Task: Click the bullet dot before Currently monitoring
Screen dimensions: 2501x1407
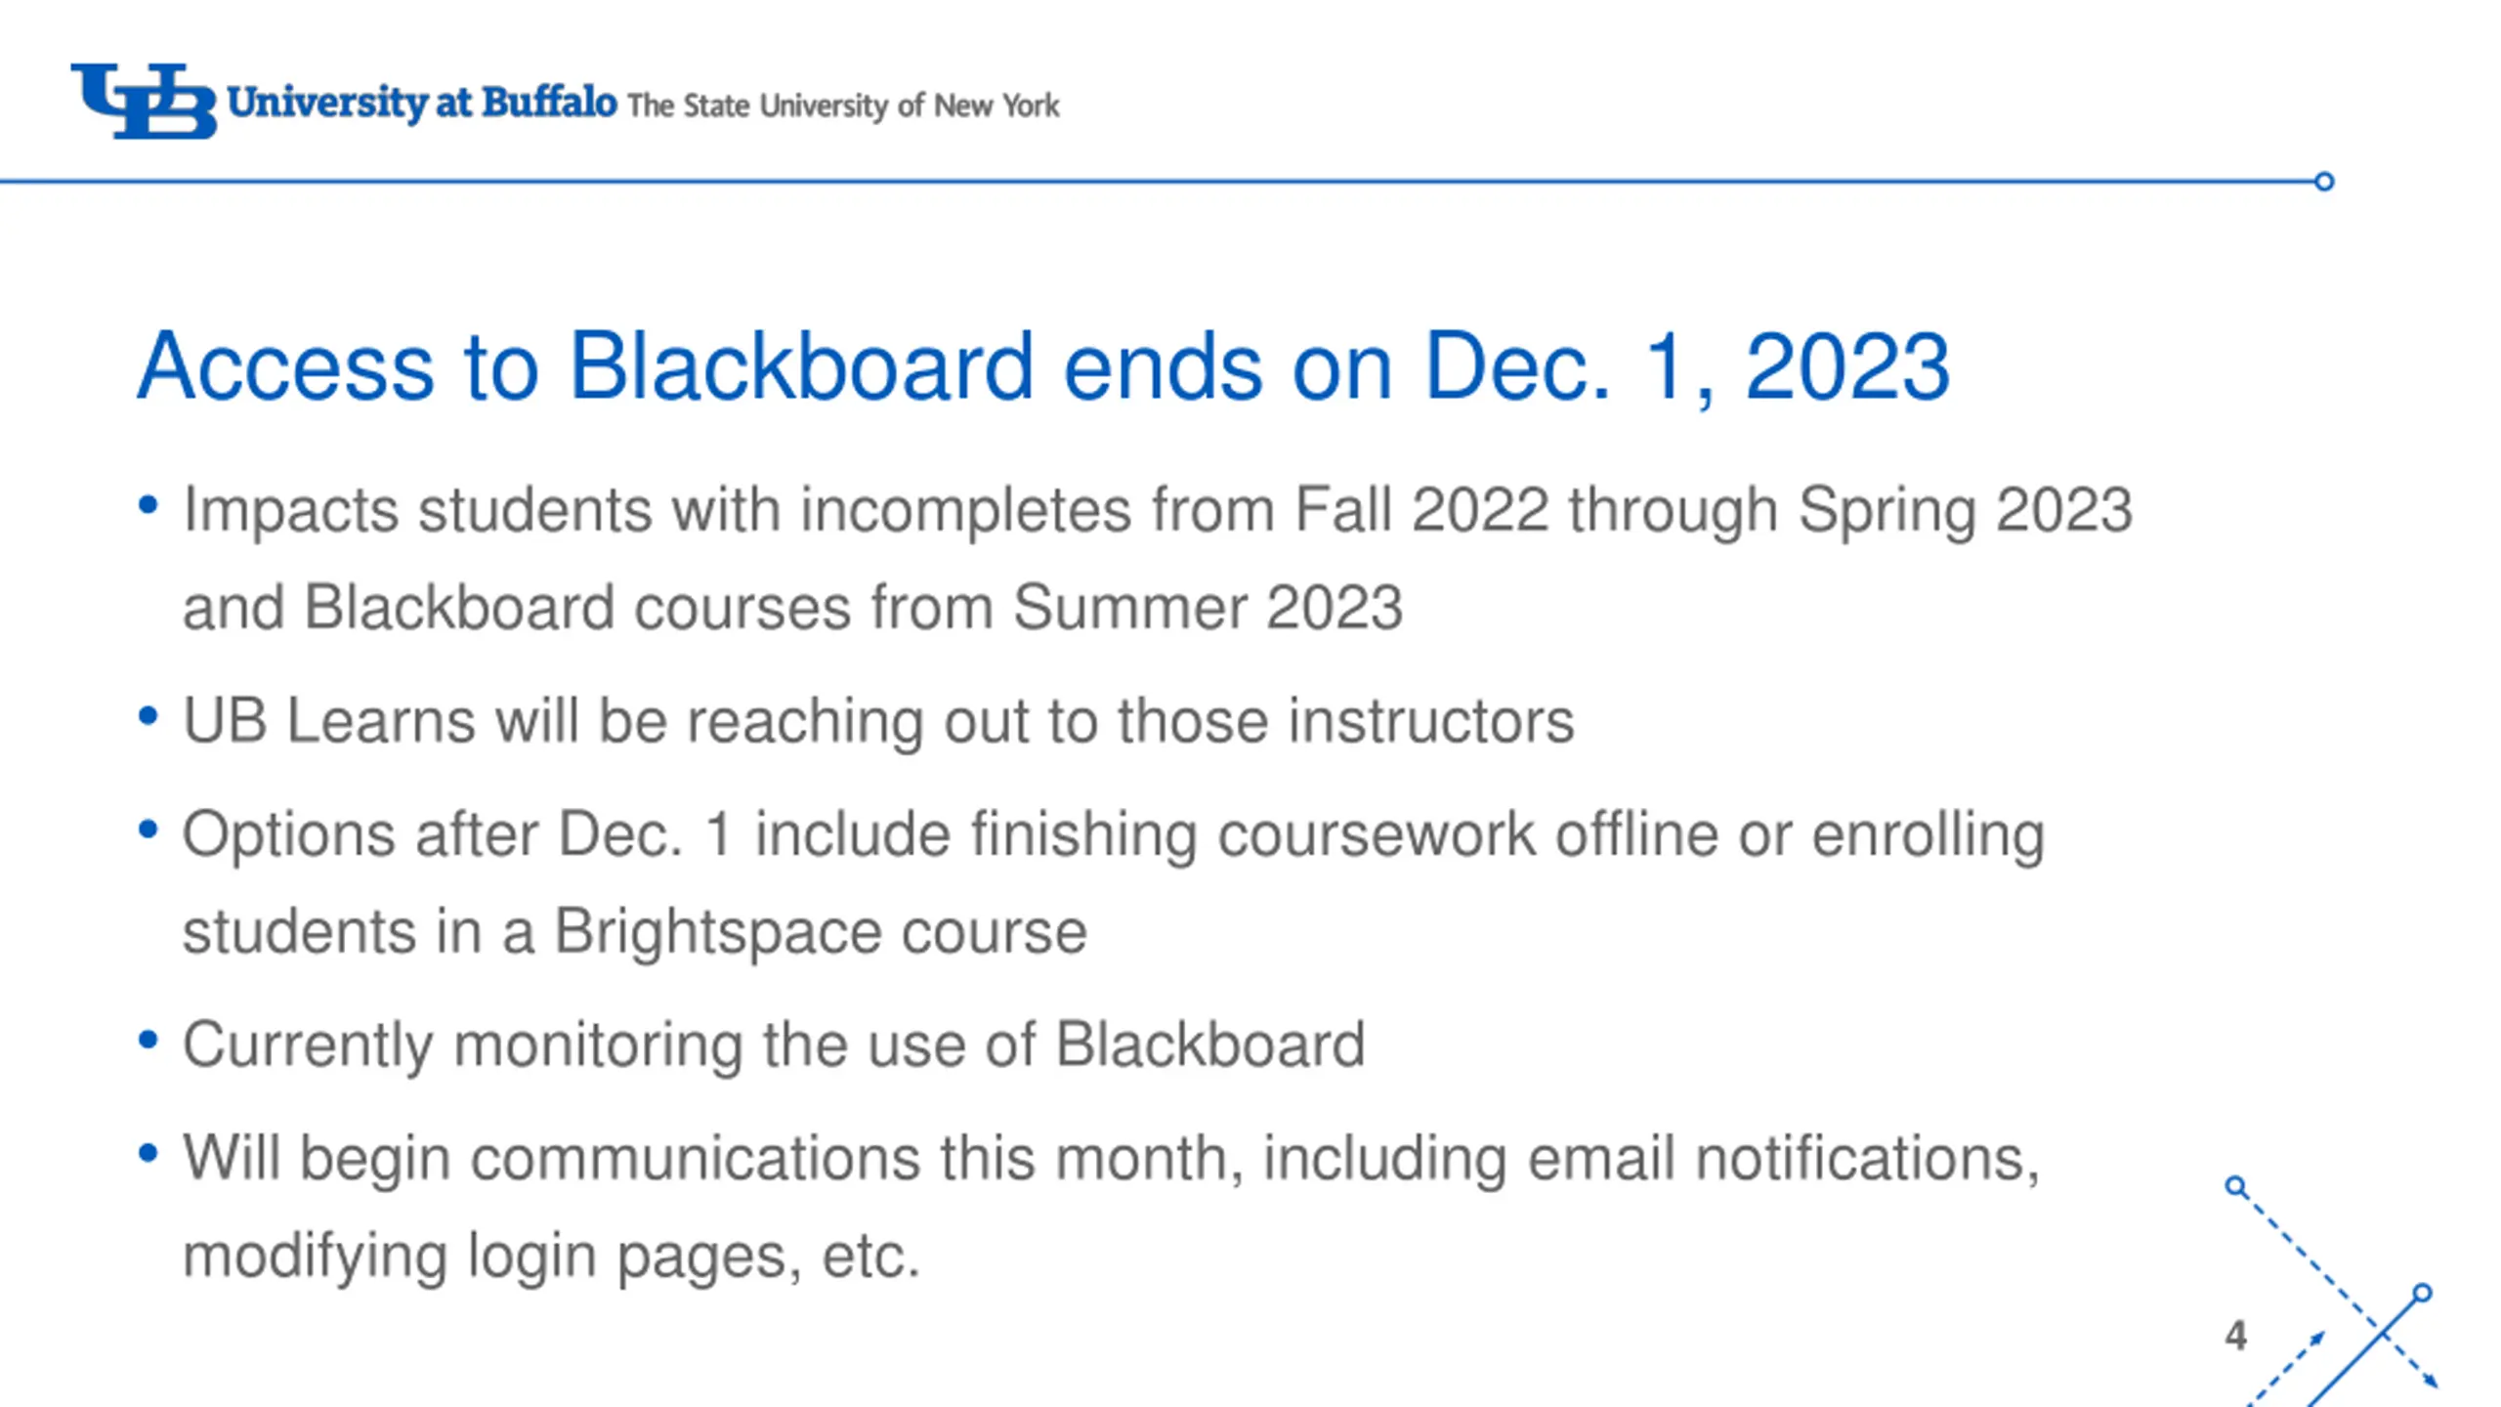Action: (x=148, y=1040)
